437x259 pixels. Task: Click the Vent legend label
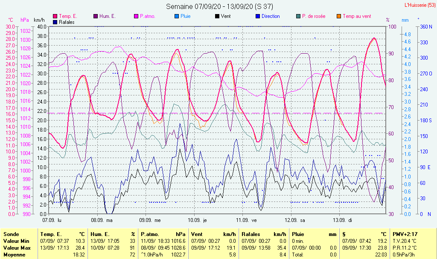226,17
